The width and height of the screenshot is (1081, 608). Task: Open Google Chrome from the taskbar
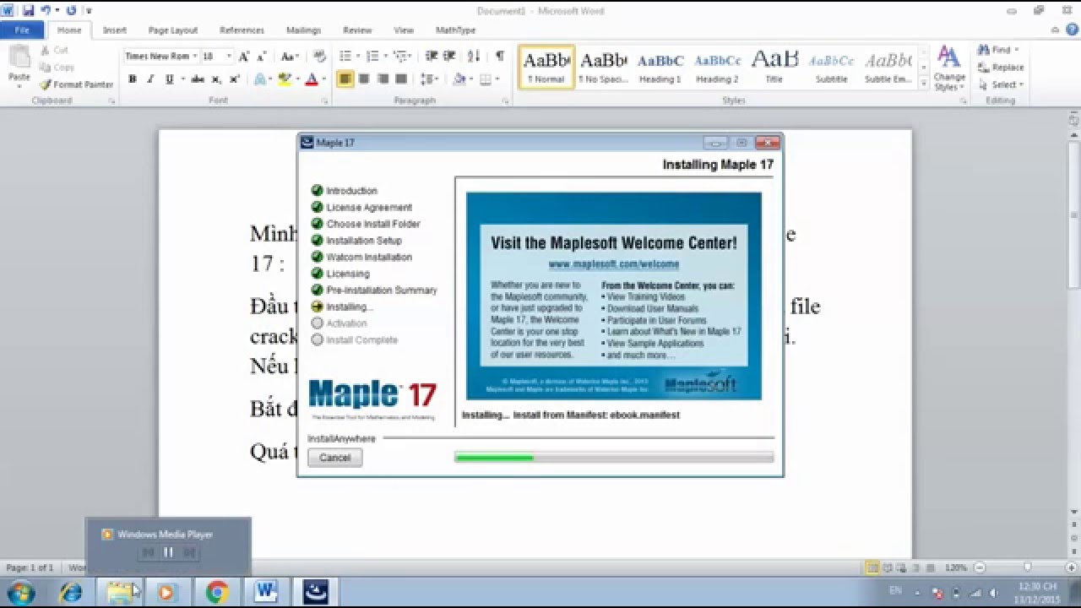pos(217,593)
